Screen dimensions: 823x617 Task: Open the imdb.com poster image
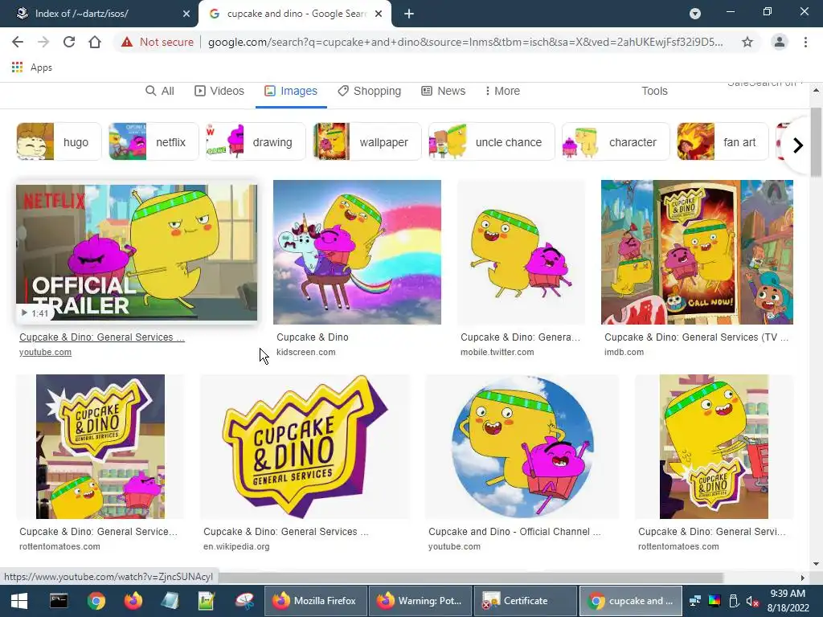(x=697, y=252)
